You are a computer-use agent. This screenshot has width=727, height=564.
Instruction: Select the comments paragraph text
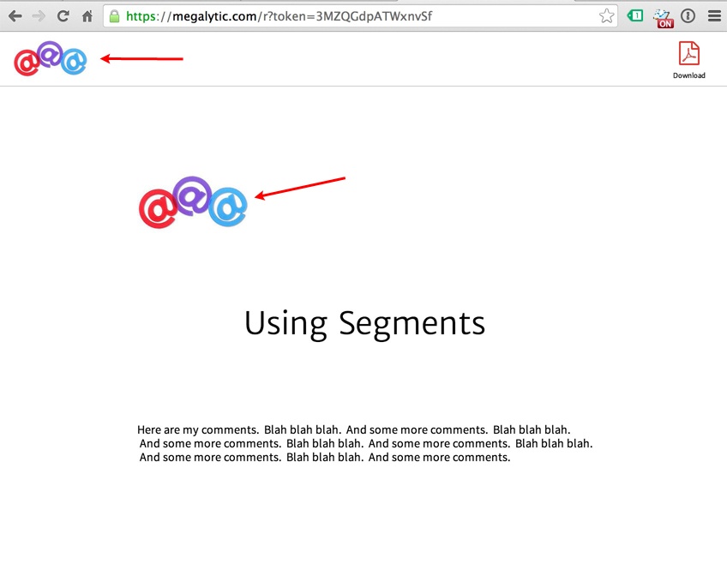click(x=363, y=443)
